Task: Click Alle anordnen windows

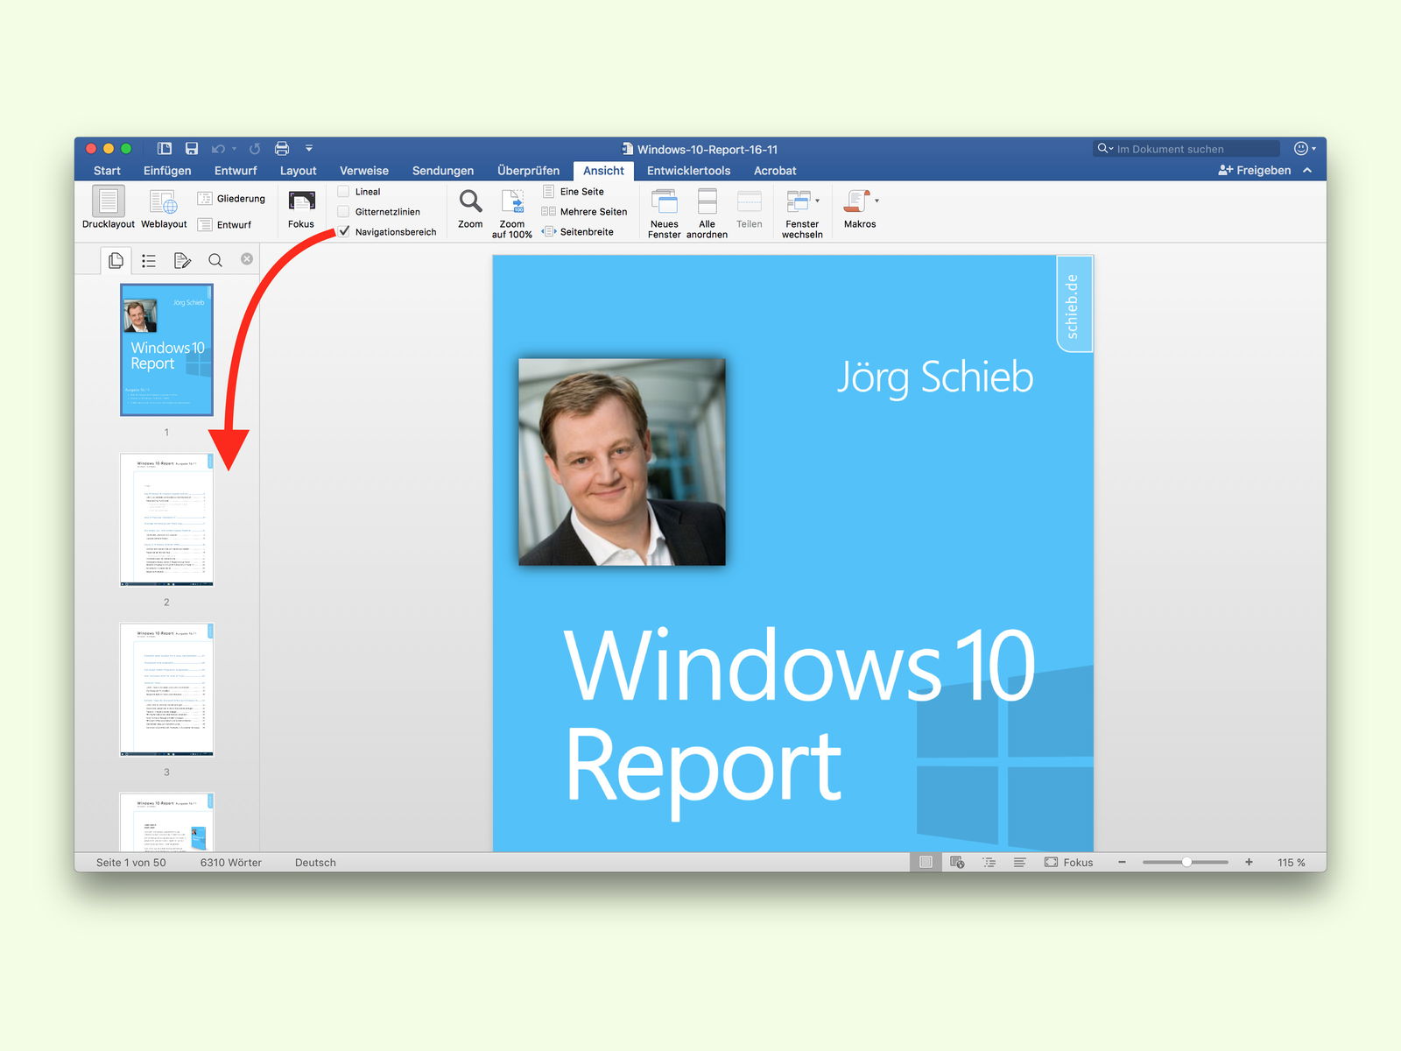Action: pyautogui.click(x=708, y=214)
